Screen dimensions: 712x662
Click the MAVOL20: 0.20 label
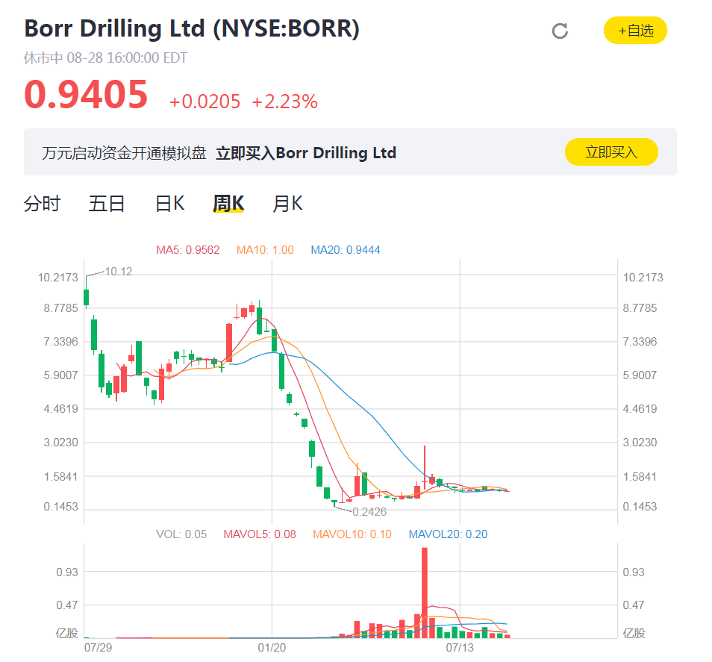(449, 534)
